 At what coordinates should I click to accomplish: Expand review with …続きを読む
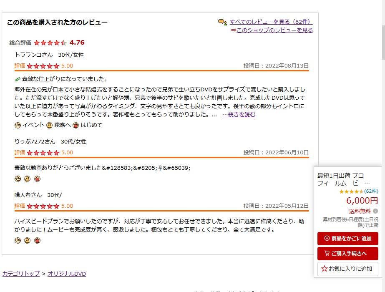click(x=239, y=114)
